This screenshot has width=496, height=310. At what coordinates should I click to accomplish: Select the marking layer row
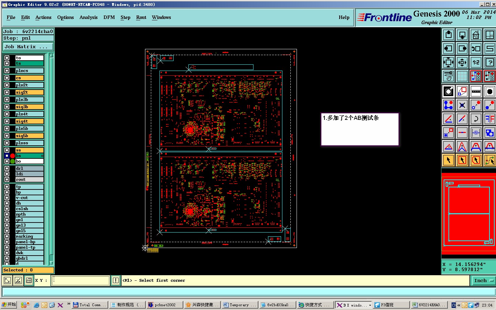click(x=29, y=236)
